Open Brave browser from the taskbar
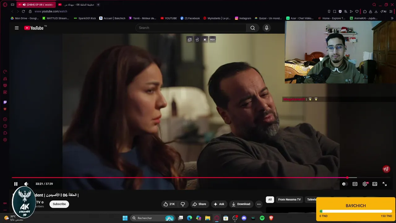396x223 pixels. (x=271, y=218)
